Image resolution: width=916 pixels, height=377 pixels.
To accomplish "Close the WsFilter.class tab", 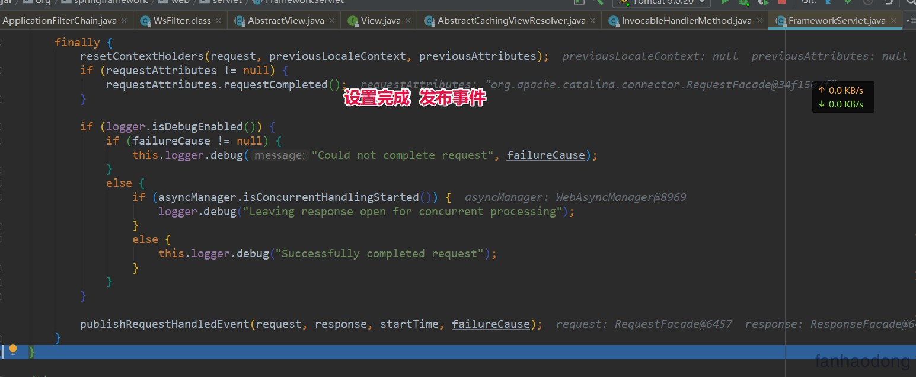I will [x=218, y=20].
